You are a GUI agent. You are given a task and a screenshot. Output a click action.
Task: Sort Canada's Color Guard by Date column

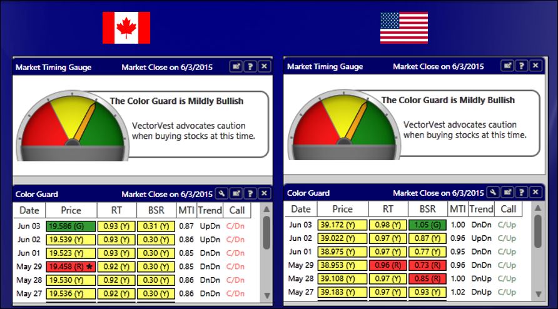click(x=29, y=210)
